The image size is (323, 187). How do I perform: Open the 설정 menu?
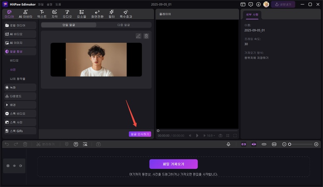pyautogui.click(x=50, y=4)
